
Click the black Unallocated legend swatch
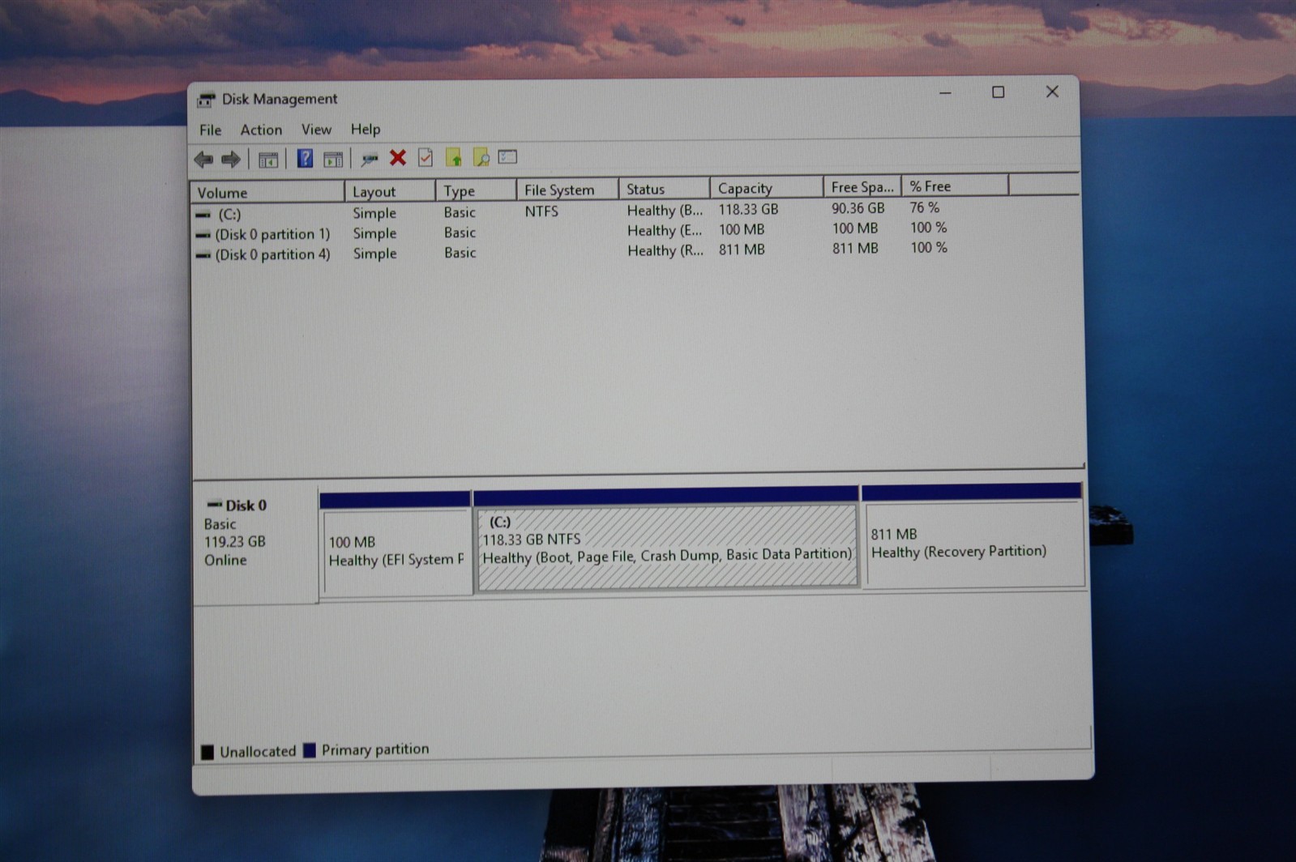pos(207,753)
